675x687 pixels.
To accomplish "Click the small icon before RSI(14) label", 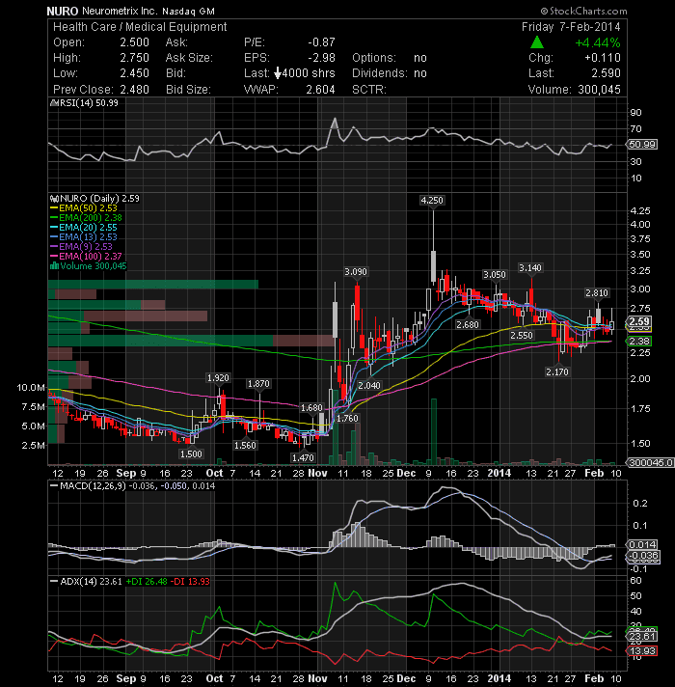I will (x=54, y=103).
